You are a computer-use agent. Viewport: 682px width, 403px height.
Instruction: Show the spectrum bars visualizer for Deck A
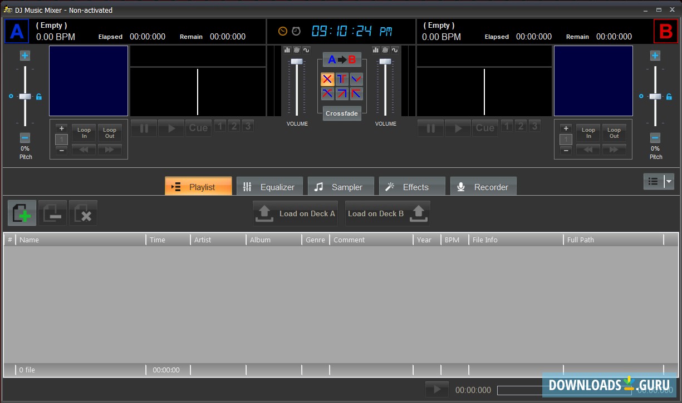287,50
